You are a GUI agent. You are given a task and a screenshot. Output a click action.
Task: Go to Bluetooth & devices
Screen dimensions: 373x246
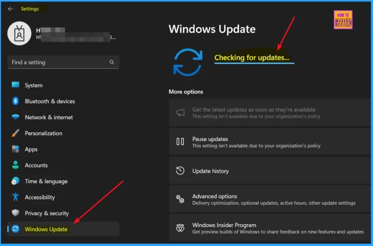[50, 101]
